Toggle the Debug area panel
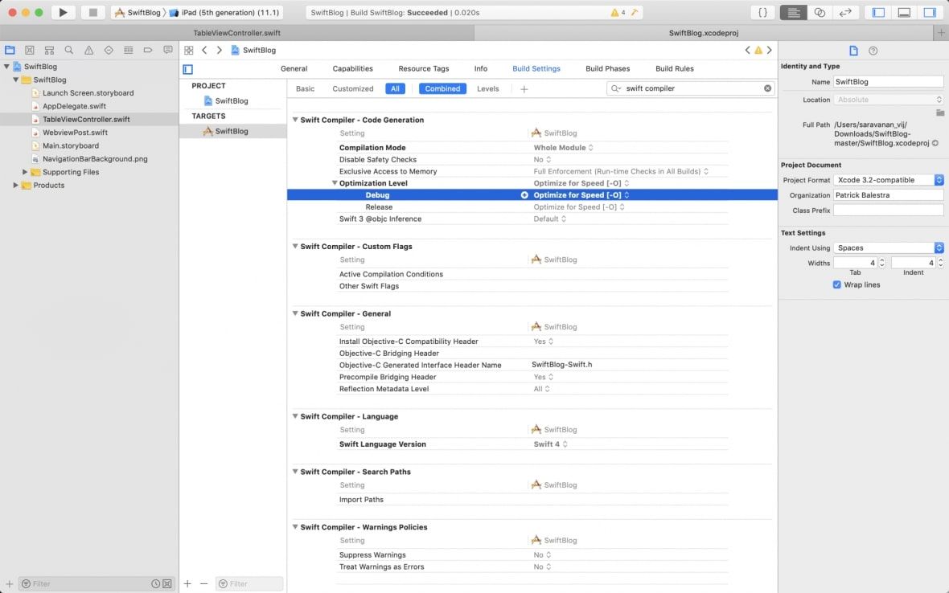This screenshot has height=593, width=949. tap(904, 12)
